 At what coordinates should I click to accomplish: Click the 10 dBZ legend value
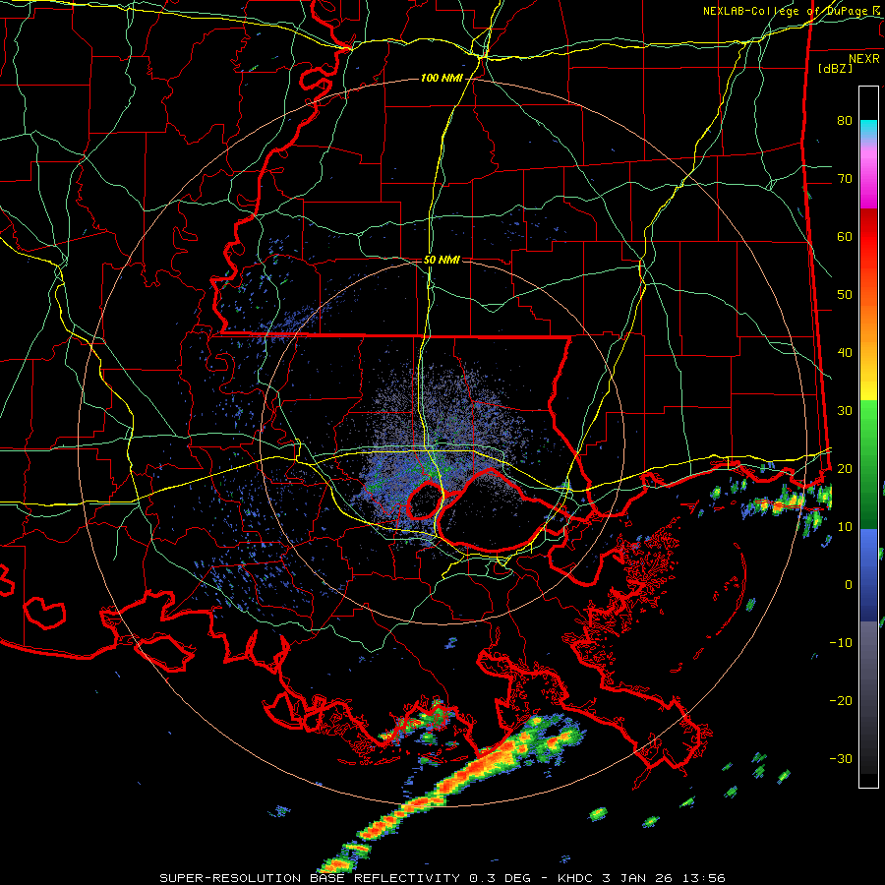[845, 527]
